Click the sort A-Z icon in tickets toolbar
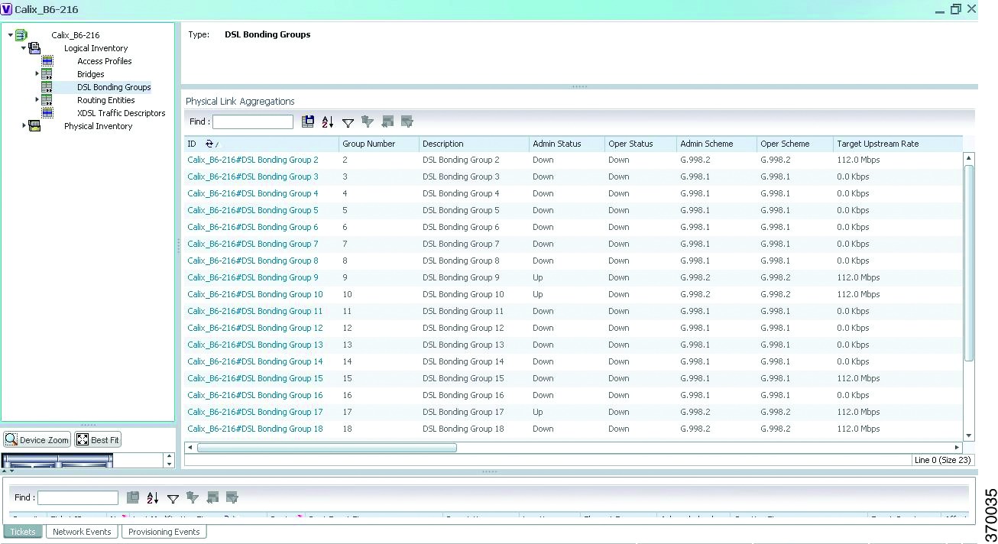The height and width of the screenshot is (544, 998). click(153, 497)
